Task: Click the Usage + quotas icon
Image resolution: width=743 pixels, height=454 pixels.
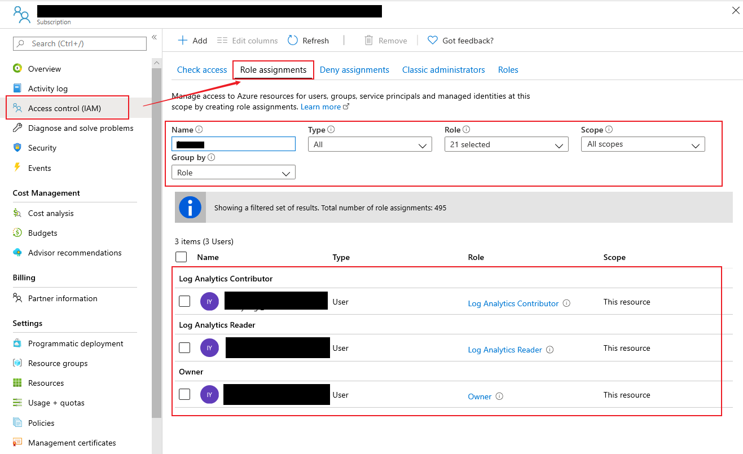Action: (x=17, y=402)
